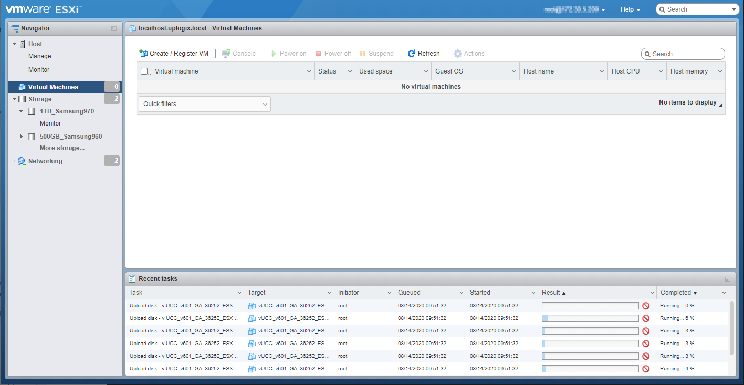The width and height of the screenshot is (744, 385).
Task: Toggle the select all virtual machines checkbox
Action: click(x=144, y=71)
